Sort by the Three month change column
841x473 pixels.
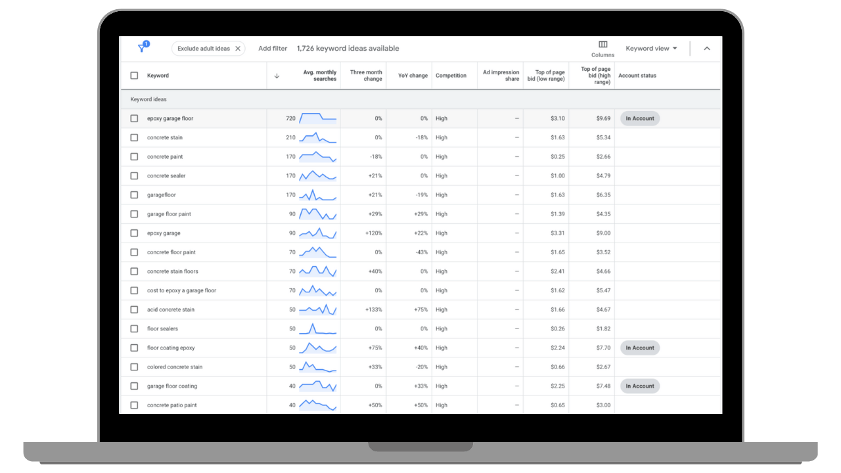tap(366, 76)
